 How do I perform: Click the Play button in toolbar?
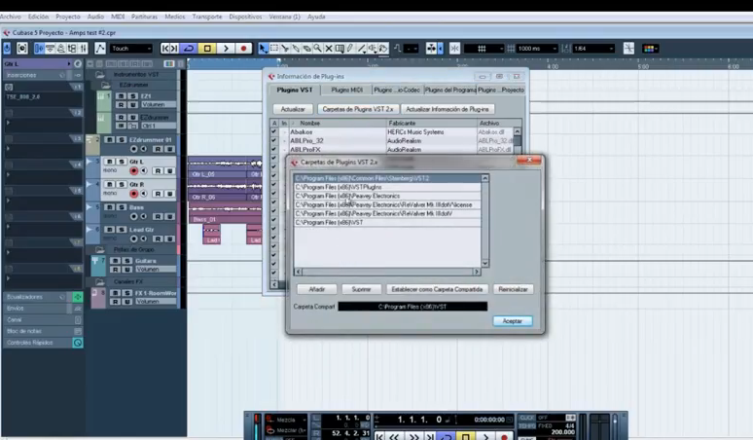(226, 49)
